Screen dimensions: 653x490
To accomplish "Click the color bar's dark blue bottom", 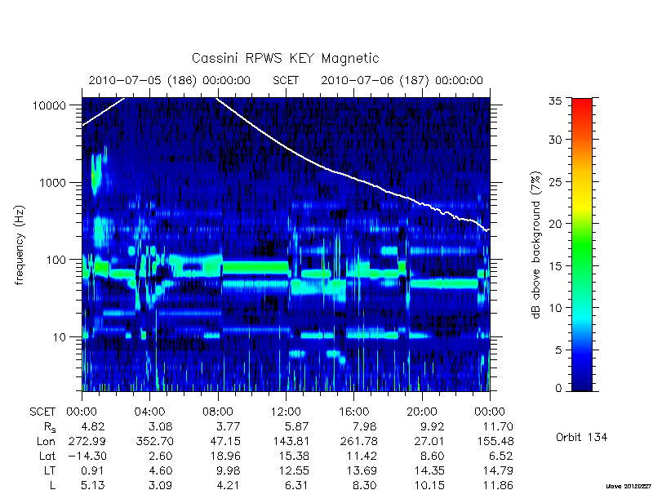I will pyautogui.click(x=582, y=385).
